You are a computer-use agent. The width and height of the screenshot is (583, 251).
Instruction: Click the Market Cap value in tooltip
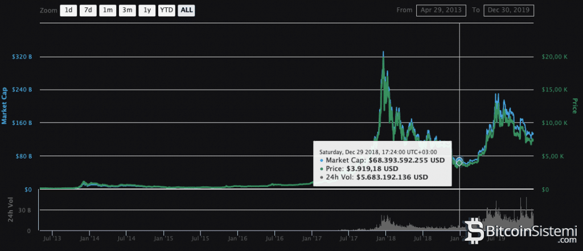407,161
